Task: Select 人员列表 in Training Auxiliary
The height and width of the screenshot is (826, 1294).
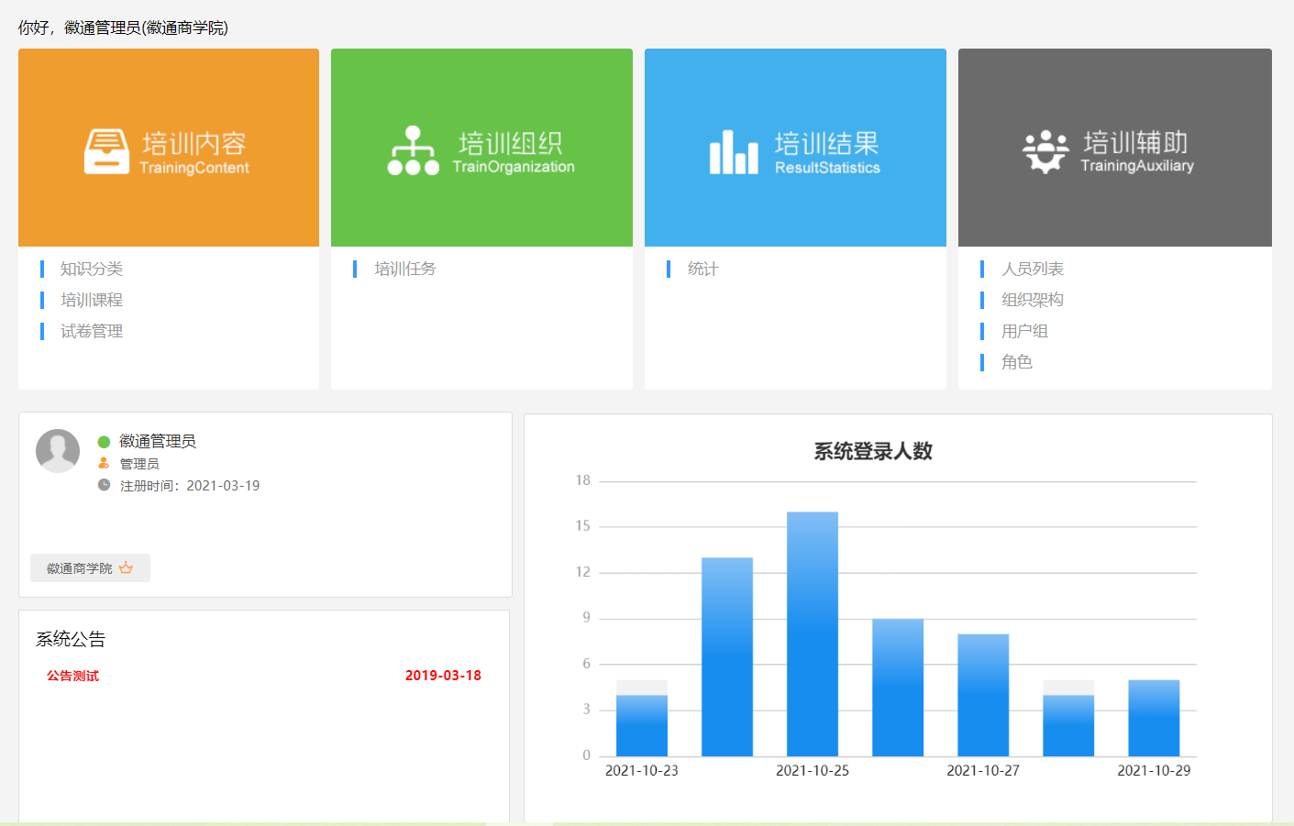Action: point(1033,269)
